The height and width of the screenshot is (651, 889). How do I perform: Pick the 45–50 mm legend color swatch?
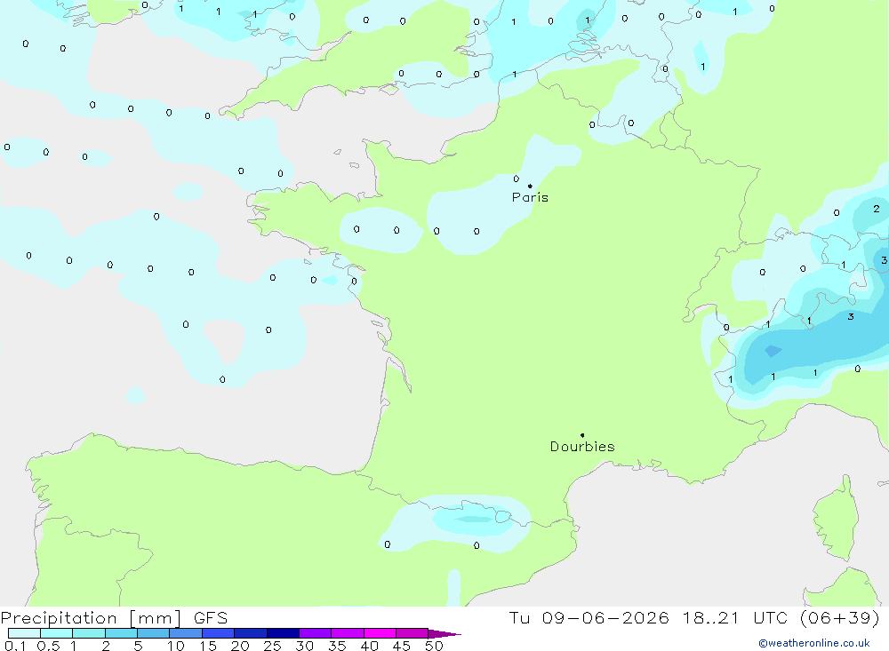412,633
